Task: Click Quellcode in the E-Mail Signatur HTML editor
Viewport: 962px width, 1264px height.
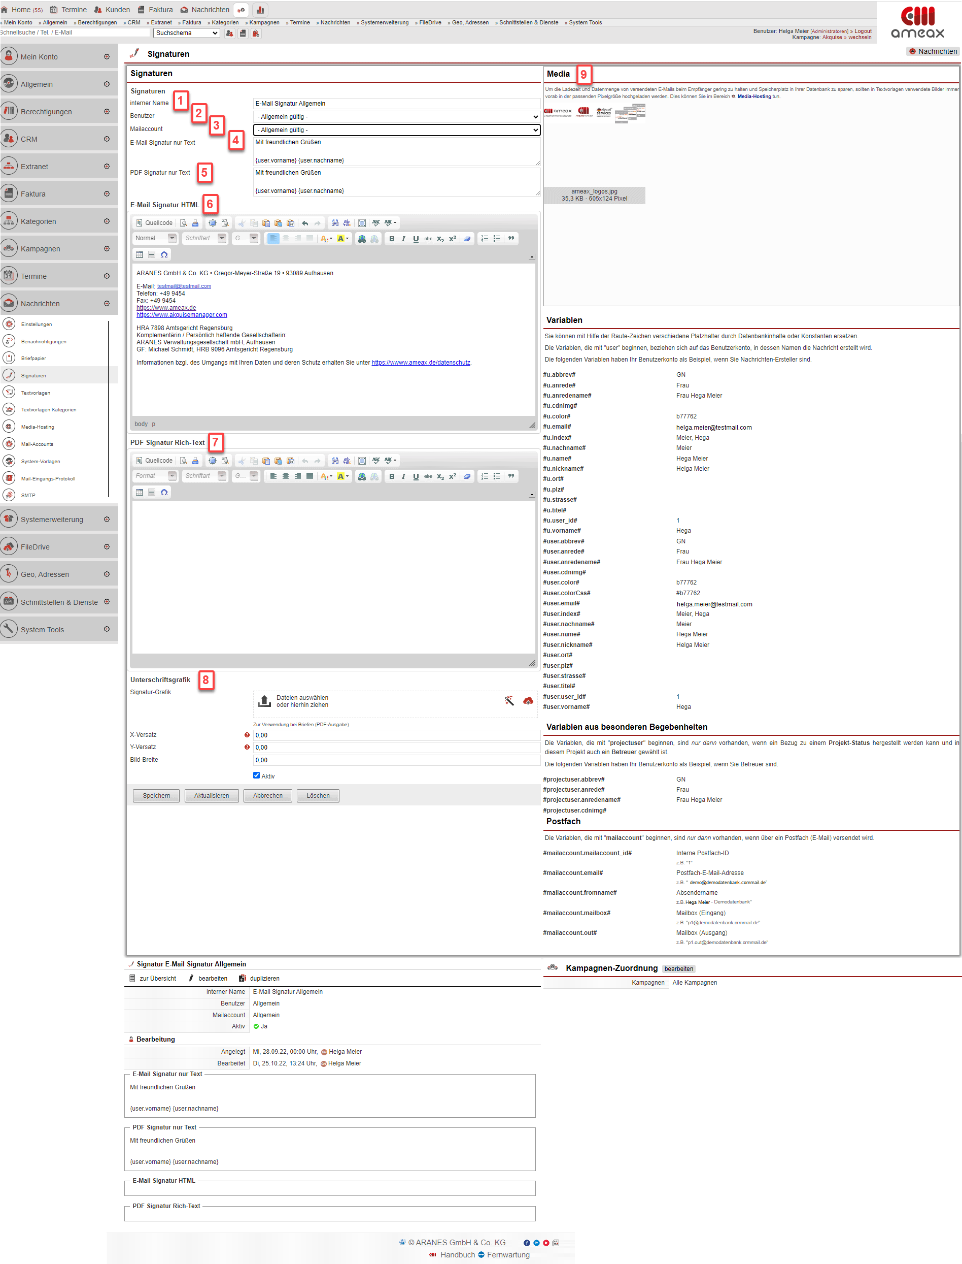Action: [154, 223]
